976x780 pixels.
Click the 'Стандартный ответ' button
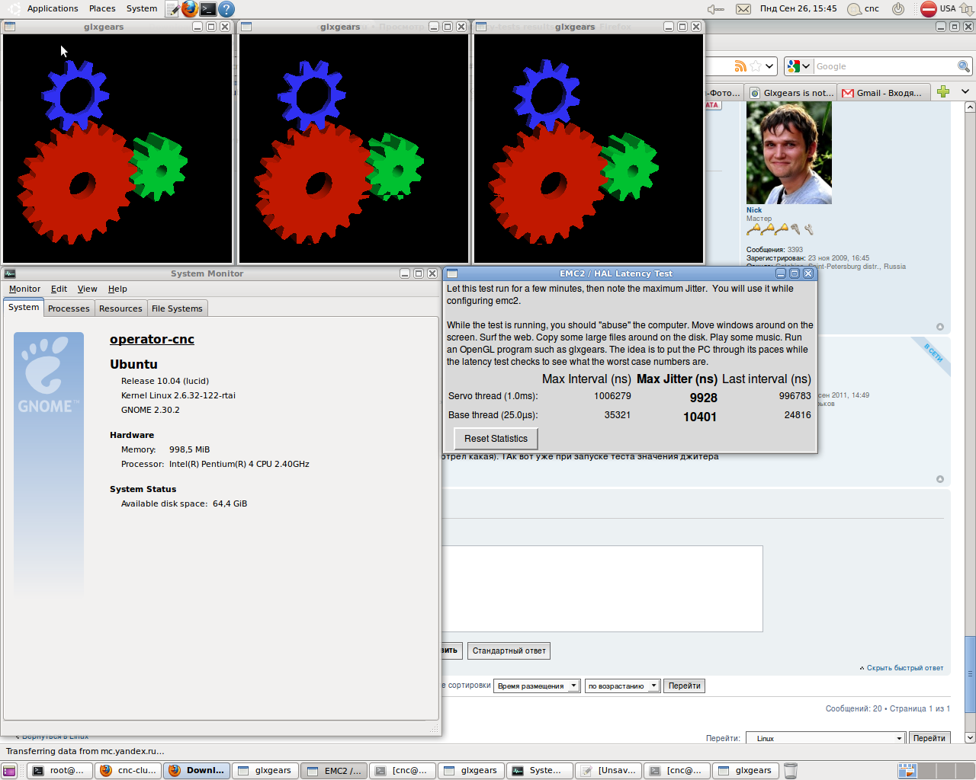point(509,651)
